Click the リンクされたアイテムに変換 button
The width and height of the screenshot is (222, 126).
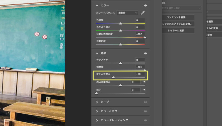[178, 24]
